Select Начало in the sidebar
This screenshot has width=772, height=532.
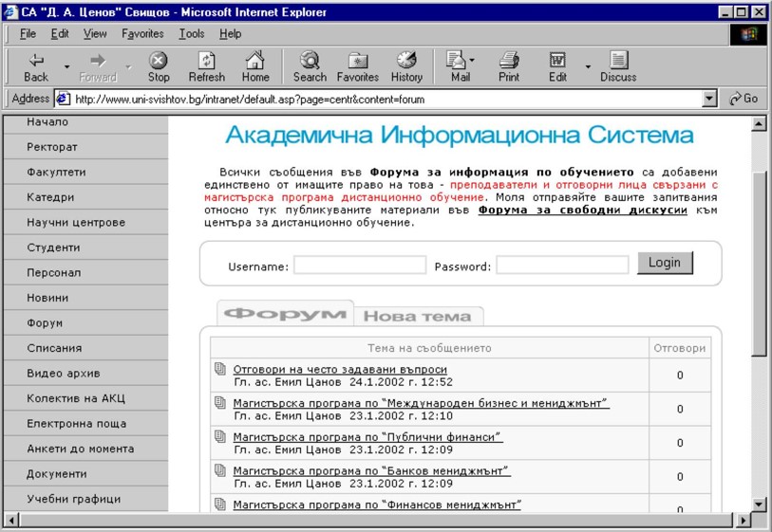47,121
